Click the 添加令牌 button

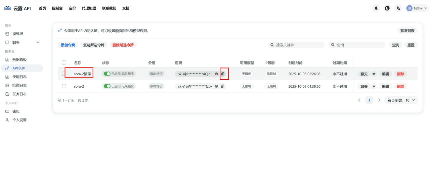pos(68,45)
